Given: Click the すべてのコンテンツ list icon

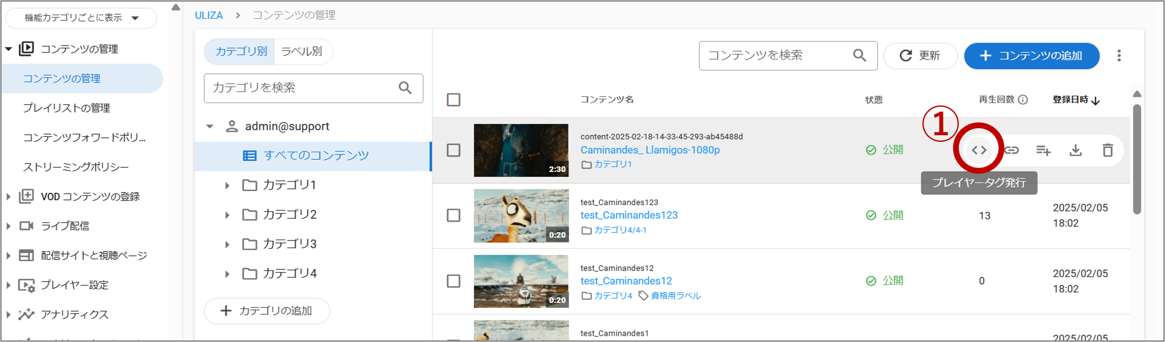Looking at the screenshot, I should [249, 156].
